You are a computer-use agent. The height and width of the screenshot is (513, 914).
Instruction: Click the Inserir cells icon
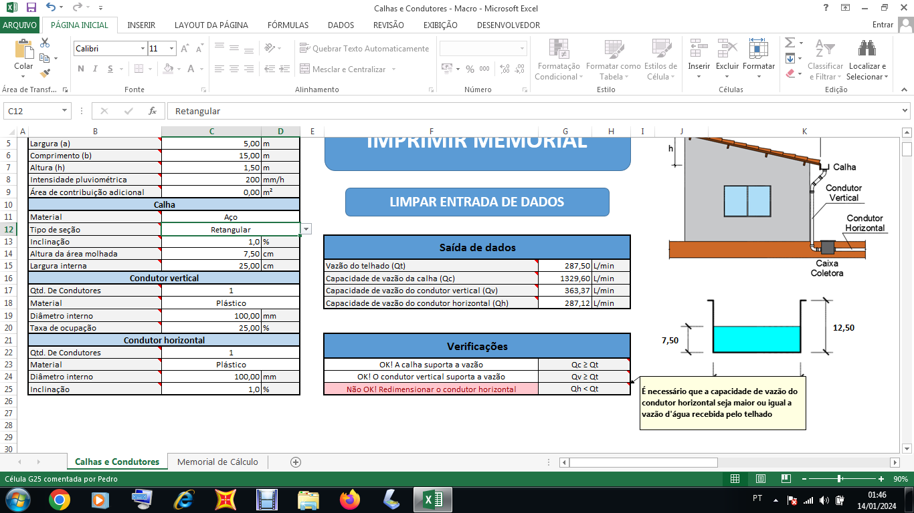699,49
